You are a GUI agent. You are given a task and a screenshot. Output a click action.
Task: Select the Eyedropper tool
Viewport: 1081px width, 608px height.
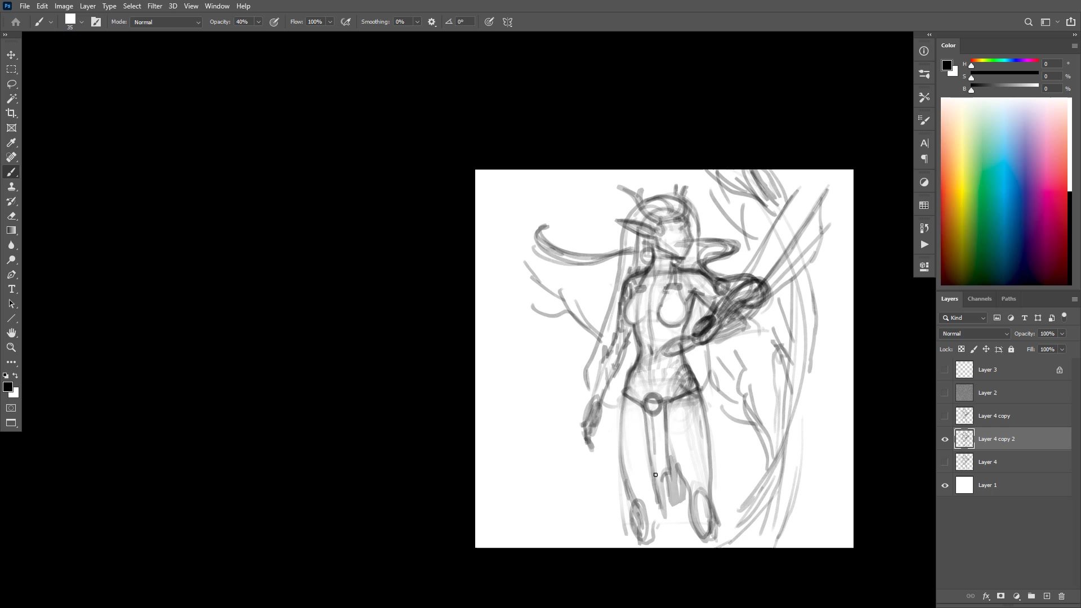11,142
